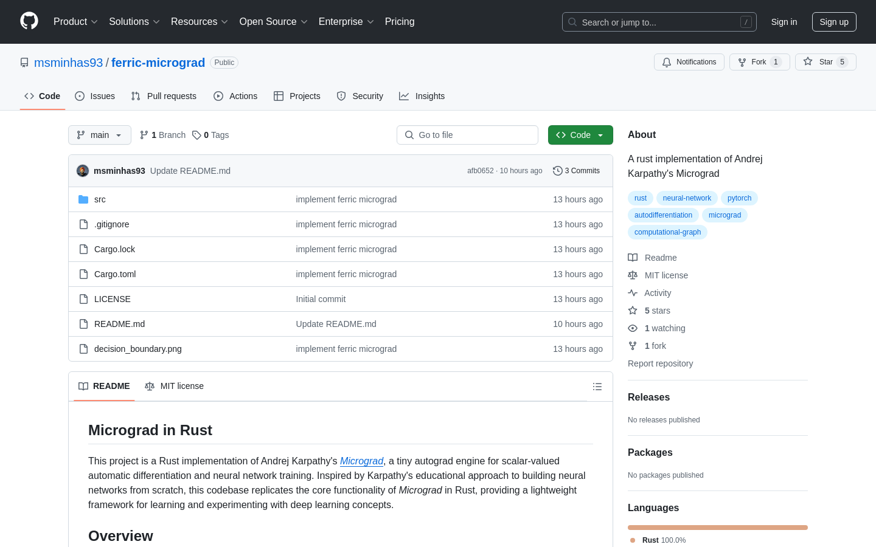The width and height of the screenshot is (876, 547).
Task: Open the Insights tab
Action: [422, 96]
